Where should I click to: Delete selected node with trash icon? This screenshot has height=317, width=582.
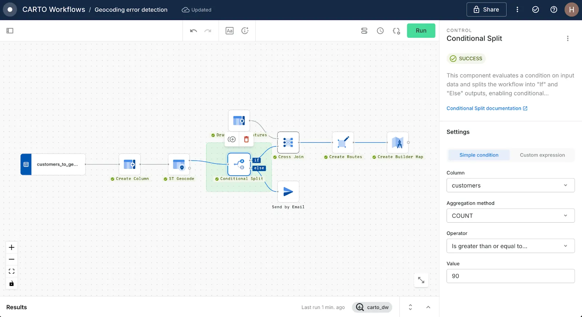[246, 139]
